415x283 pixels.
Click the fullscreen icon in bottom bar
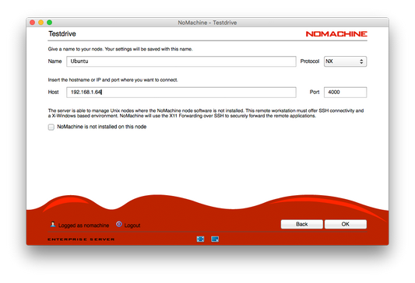pyautogui.click(x=201, y=239)
